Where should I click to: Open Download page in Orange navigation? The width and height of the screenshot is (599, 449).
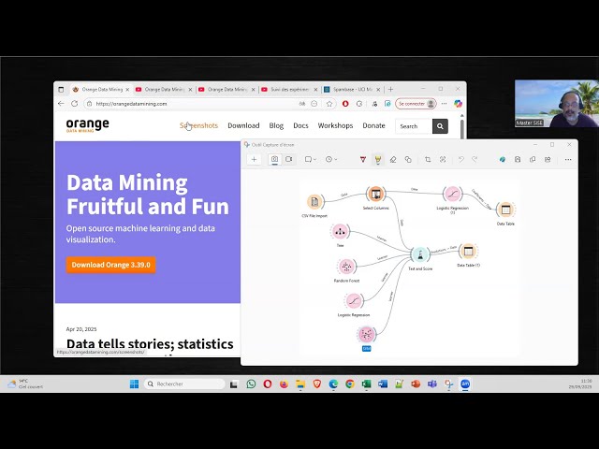tap(243, 125)
